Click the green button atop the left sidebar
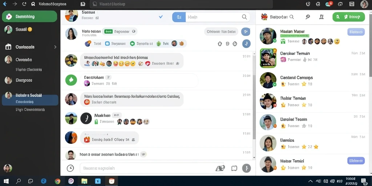Screen dimensions: 372x186 pyautogui.click(x=29, y=16)
